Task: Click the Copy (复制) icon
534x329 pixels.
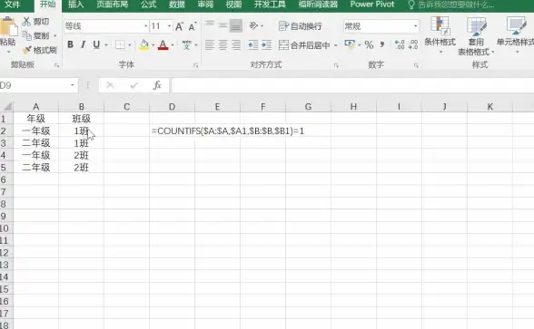Action: click(26, 35)
